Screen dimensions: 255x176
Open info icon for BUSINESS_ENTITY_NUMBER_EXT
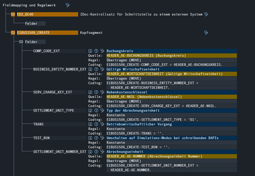pos(90,69)
